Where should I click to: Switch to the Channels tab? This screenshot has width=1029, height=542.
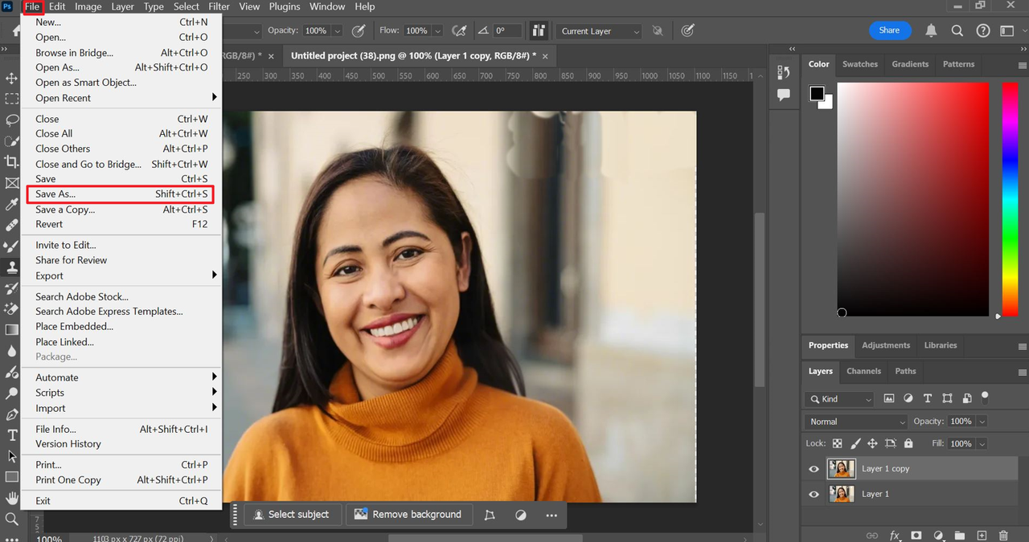[863, 371]
